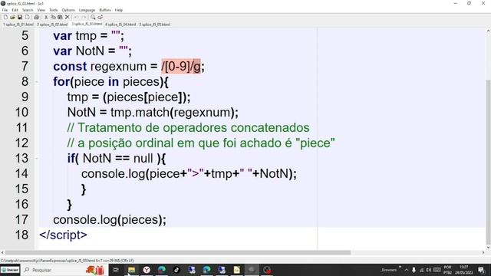Open the Language menu

pyautogui.click(x=87, y=10)
